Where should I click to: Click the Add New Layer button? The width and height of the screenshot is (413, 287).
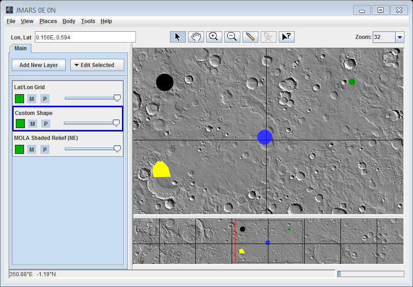[39, 65]
